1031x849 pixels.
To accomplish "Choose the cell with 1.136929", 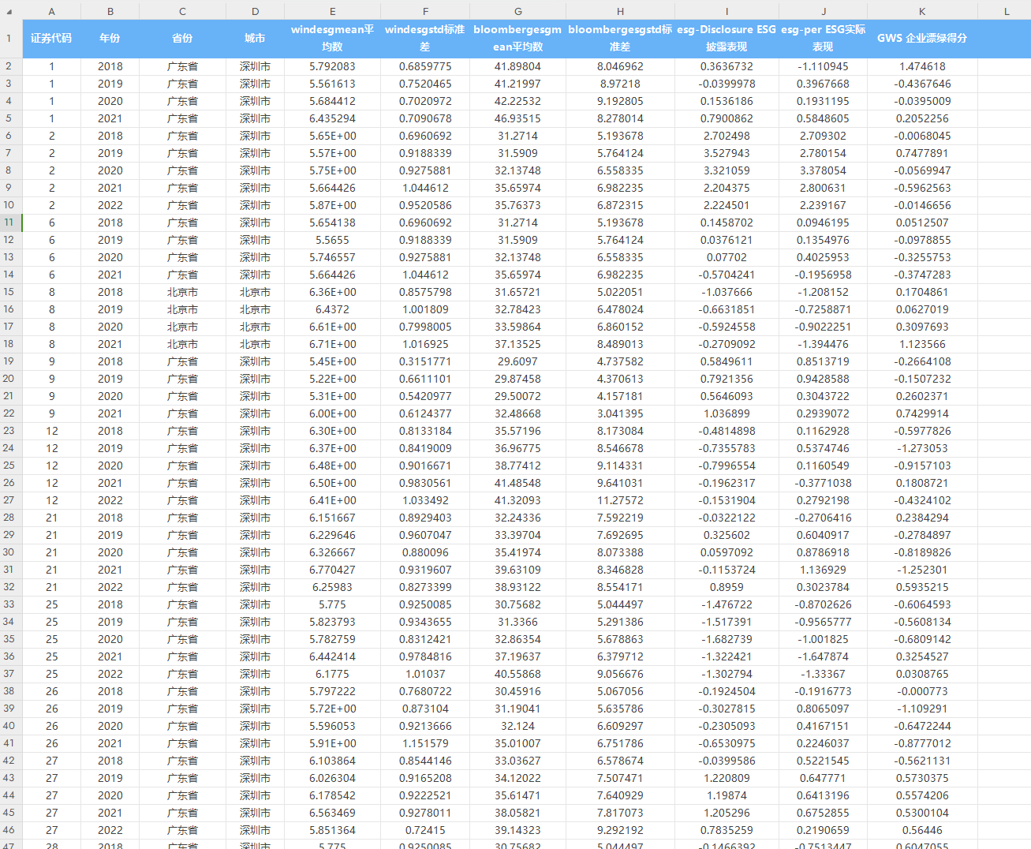I will pyautogui.click(x=824, y=570).
